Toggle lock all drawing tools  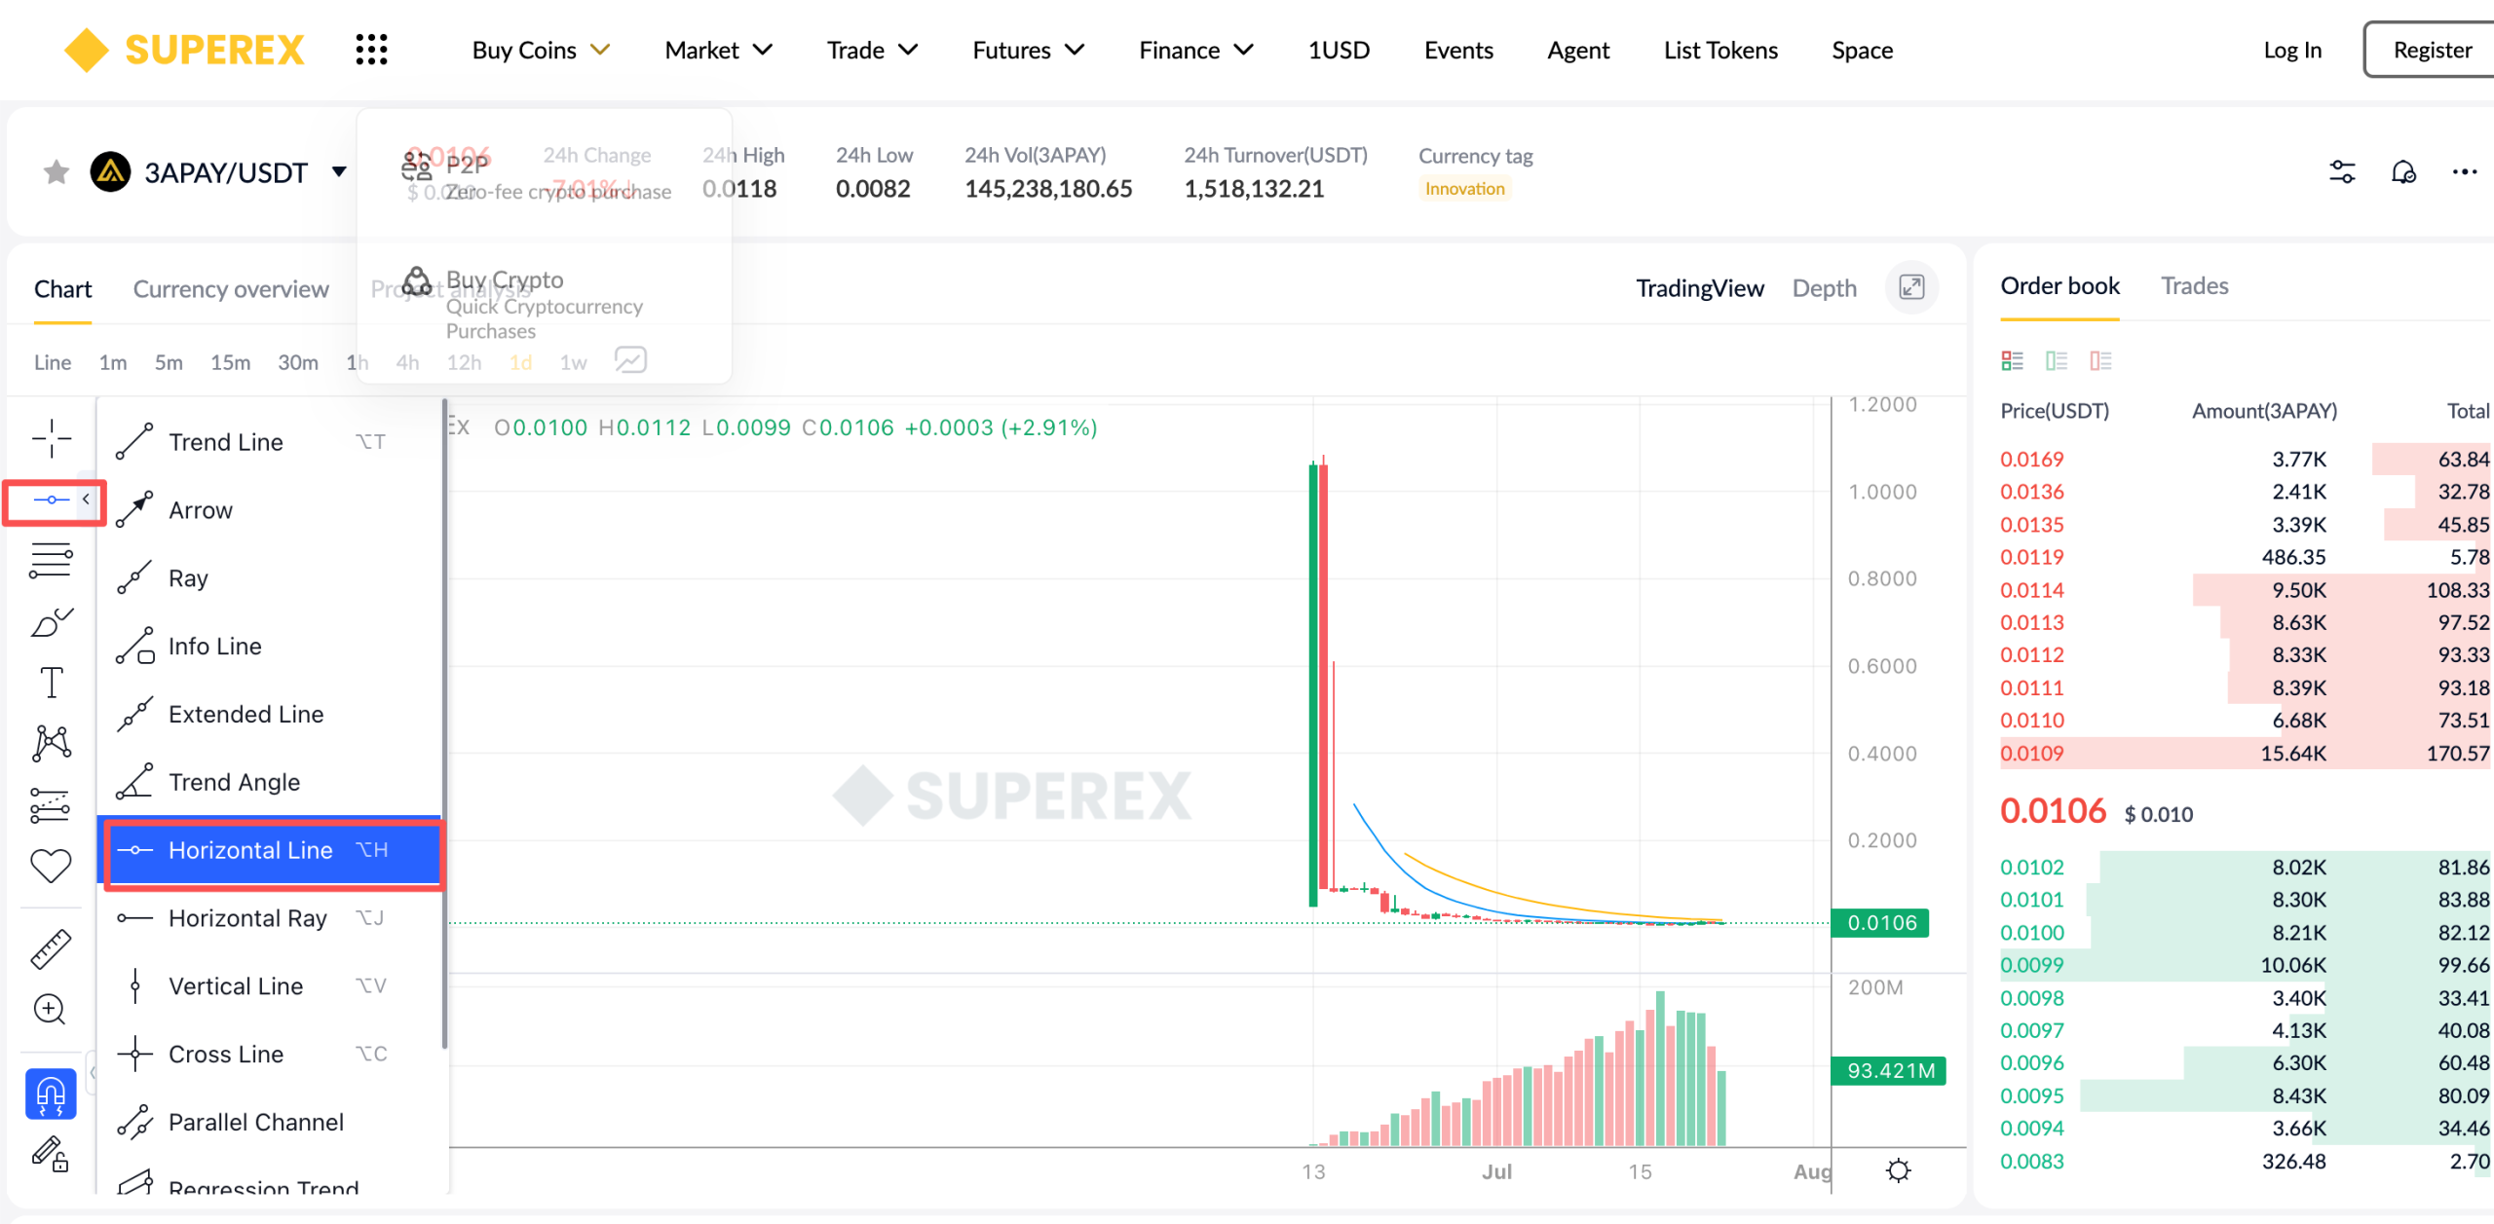51,1154
